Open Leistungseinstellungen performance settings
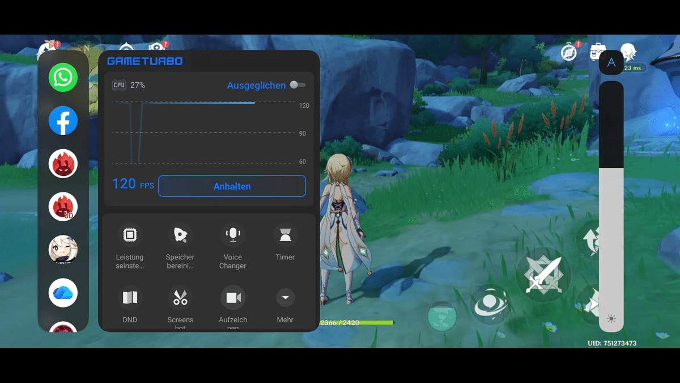Viewport: 680px width, 383px height. click(x=130, y=235)
